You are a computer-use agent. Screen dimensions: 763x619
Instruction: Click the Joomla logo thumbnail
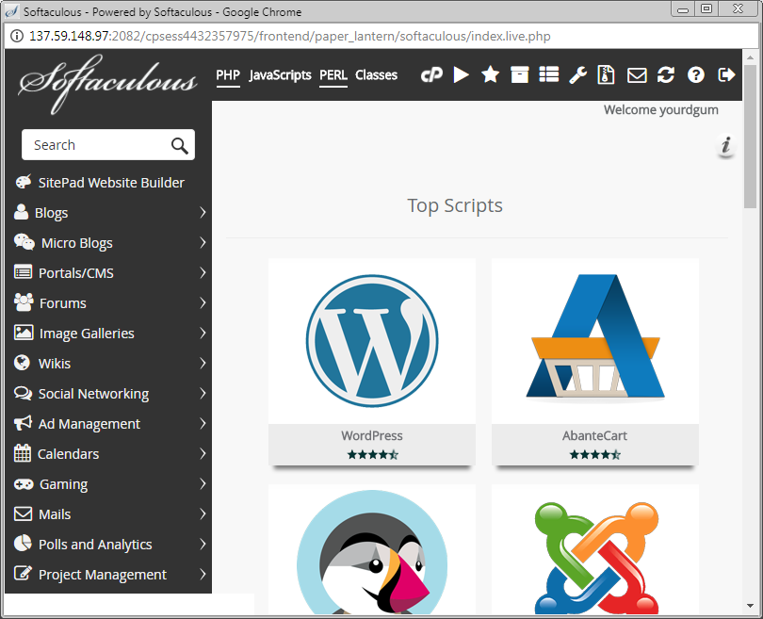click(x=595, y=558)
